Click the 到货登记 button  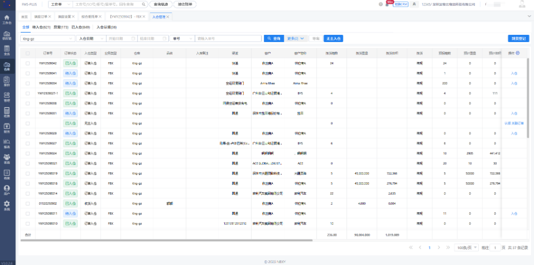tap(519, 38)
